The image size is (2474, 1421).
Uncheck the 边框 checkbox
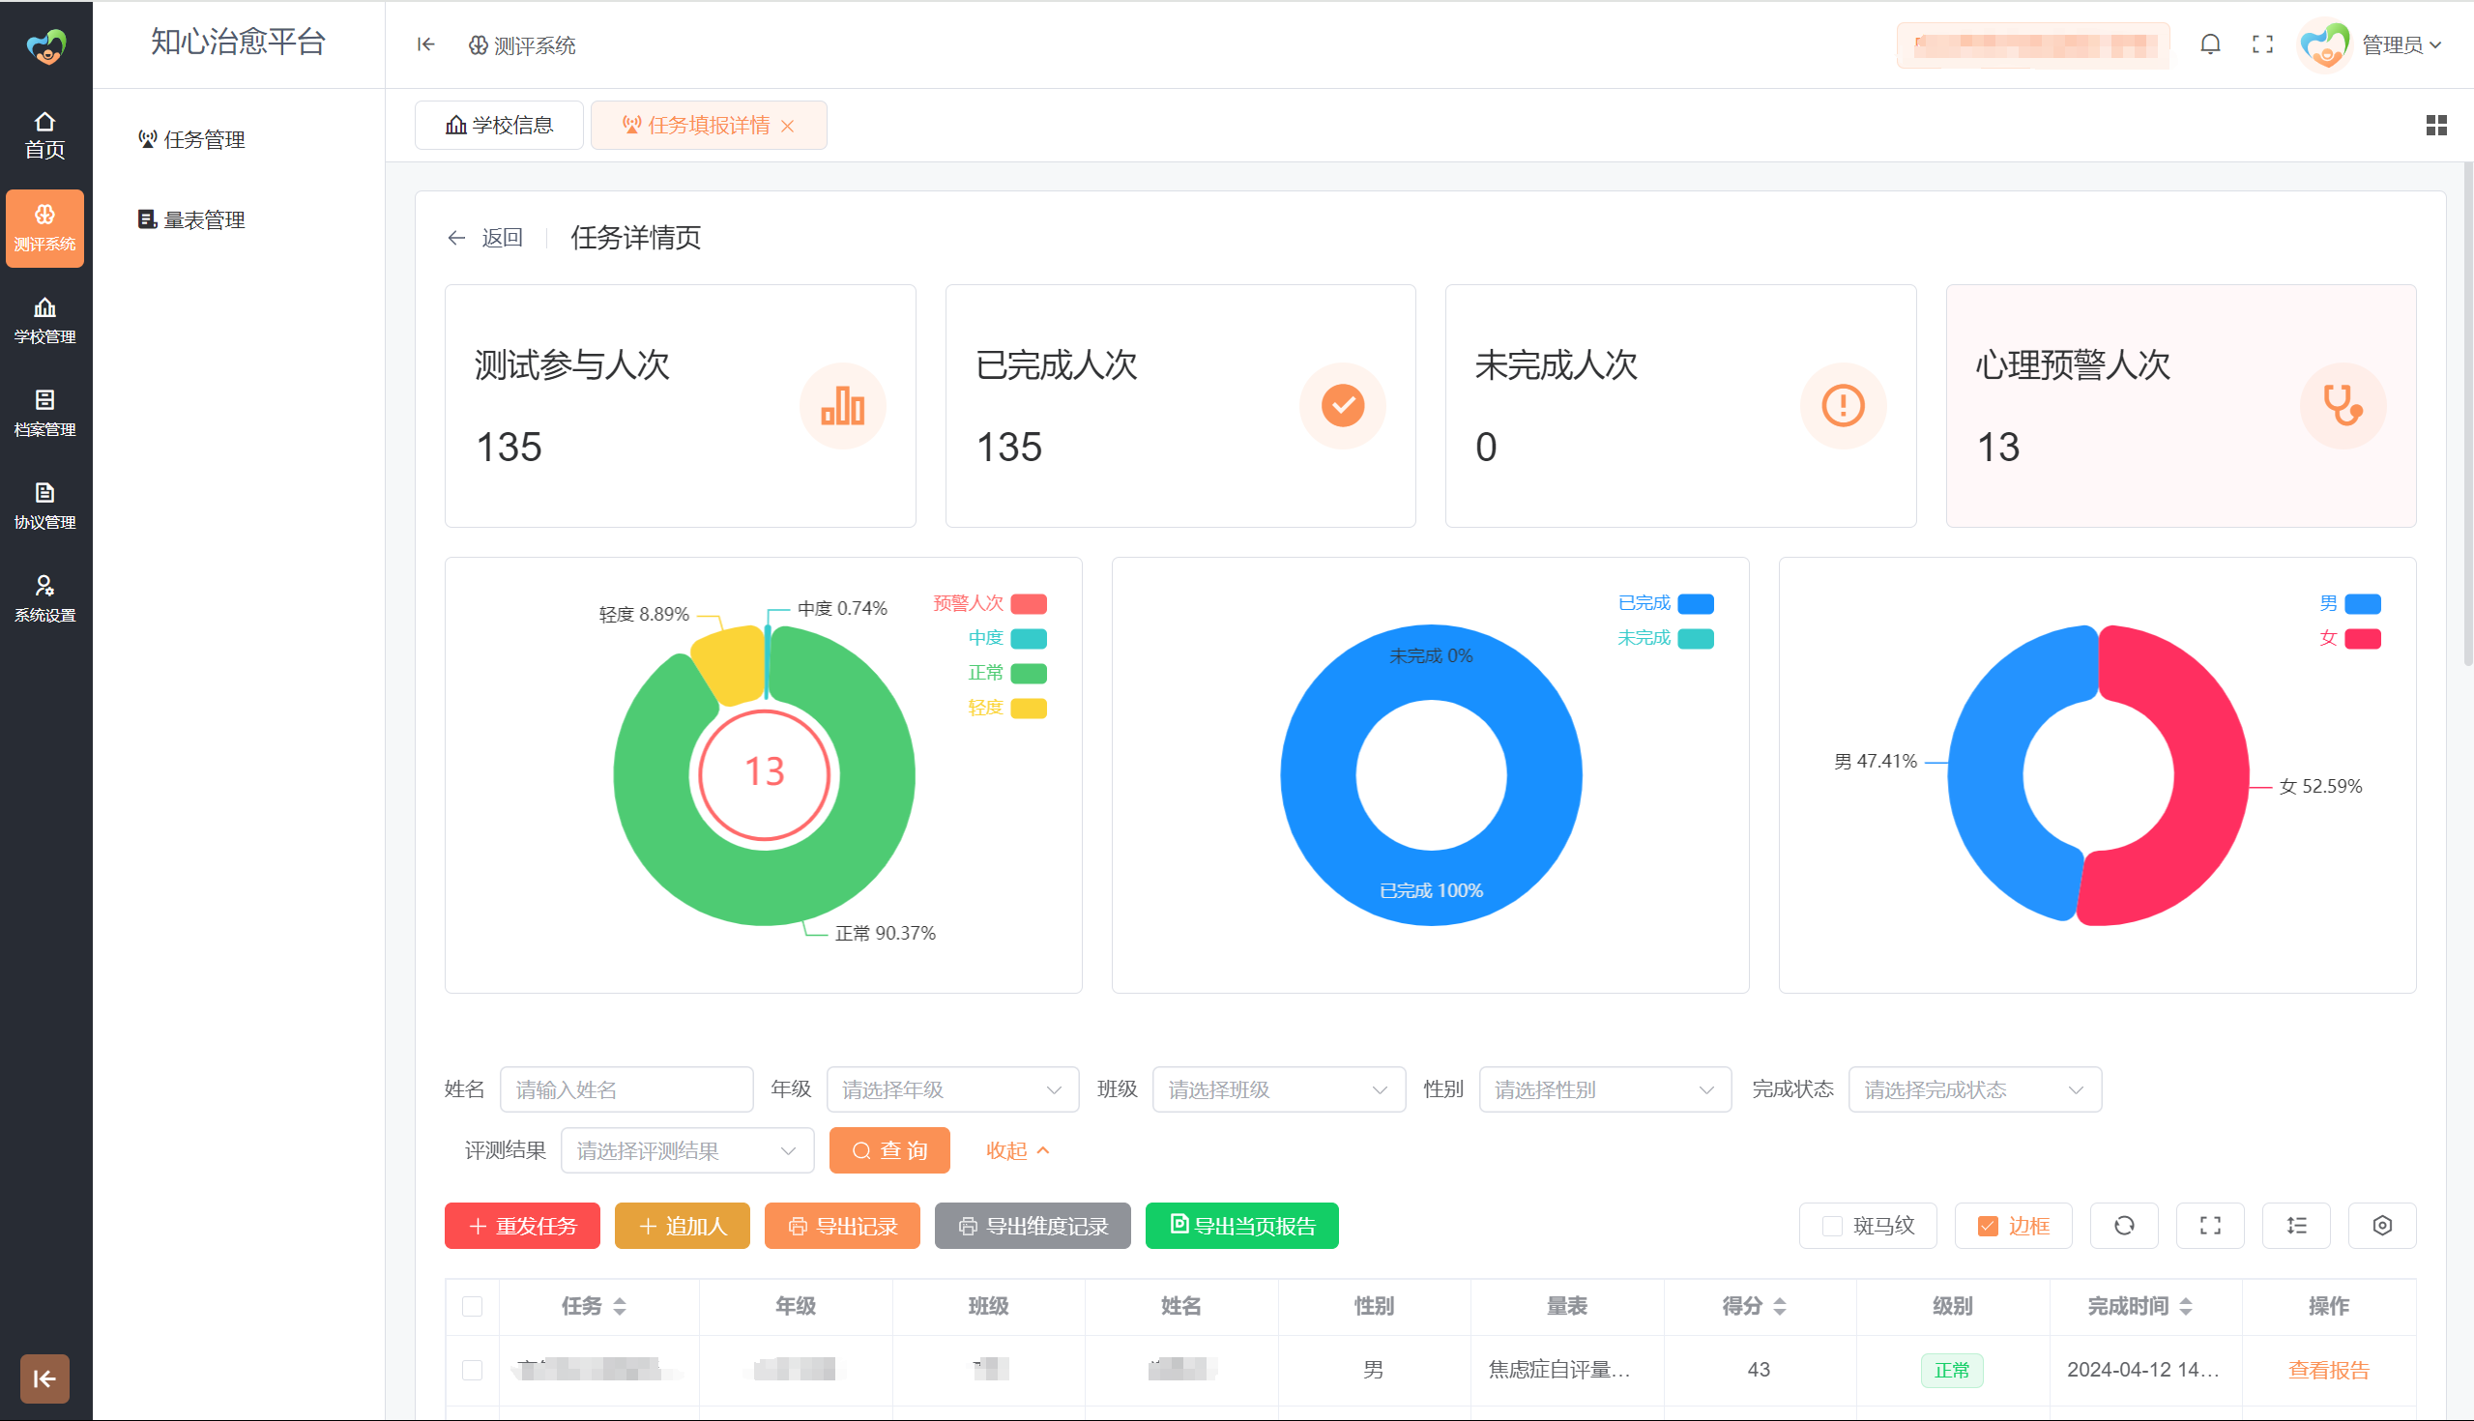click(x=1987, y=1227)
